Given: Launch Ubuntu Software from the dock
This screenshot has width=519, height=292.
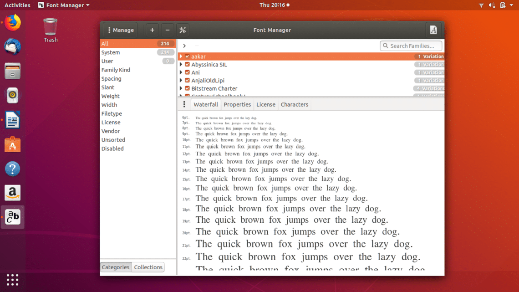Looking at the screenshot, I should point(13,145).
